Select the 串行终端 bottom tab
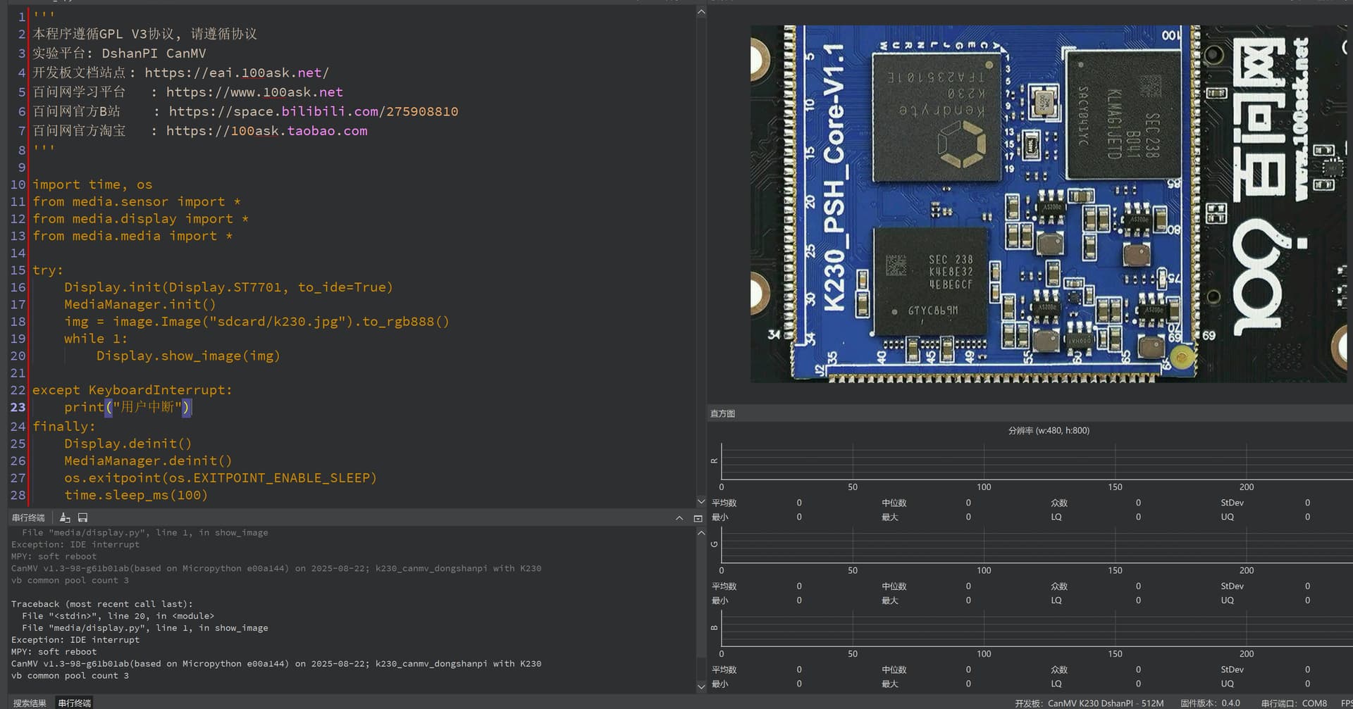Screen dimensions: 1353x709 pyautogui.click(x=75, y=703)
